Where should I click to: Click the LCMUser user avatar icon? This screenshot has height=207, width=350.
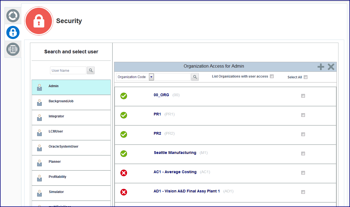point(40,133)
